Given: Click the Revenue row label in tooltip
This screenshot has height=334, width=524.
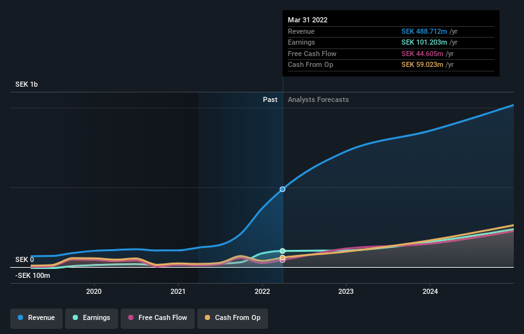Looking at the screenshot, I should point(301,31).
